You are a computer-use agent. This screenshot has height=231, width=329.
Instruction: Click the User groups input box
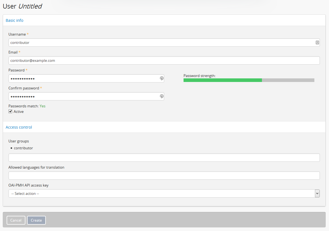point(164,158)
